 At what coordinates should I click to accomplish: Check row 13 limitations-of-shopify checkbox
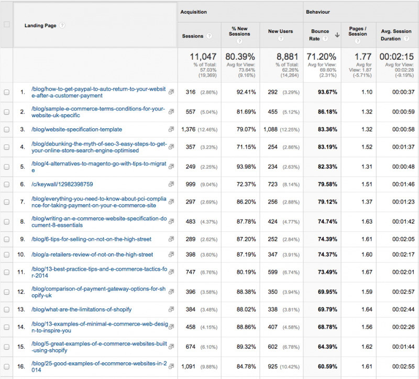(7, 309)
